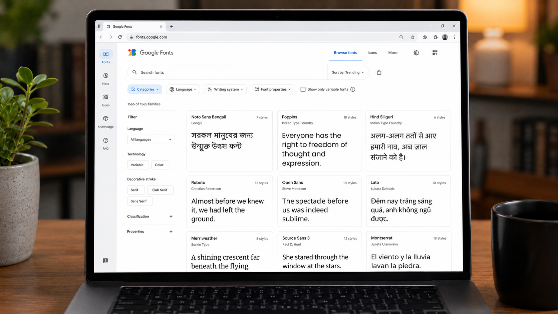
Task: Open the Poppins font card
Action: click(x=319, y=140)
